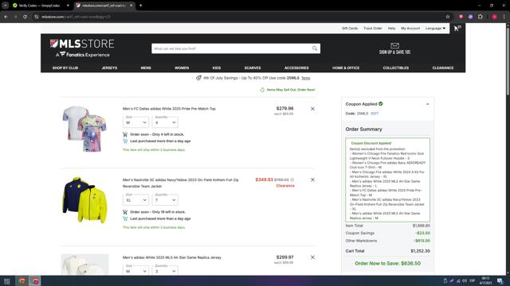The width and height of the screenshot is (510, 286).
Task: Remove the Nashville SC Anthem Jacket item
Action: click(312, 180)
